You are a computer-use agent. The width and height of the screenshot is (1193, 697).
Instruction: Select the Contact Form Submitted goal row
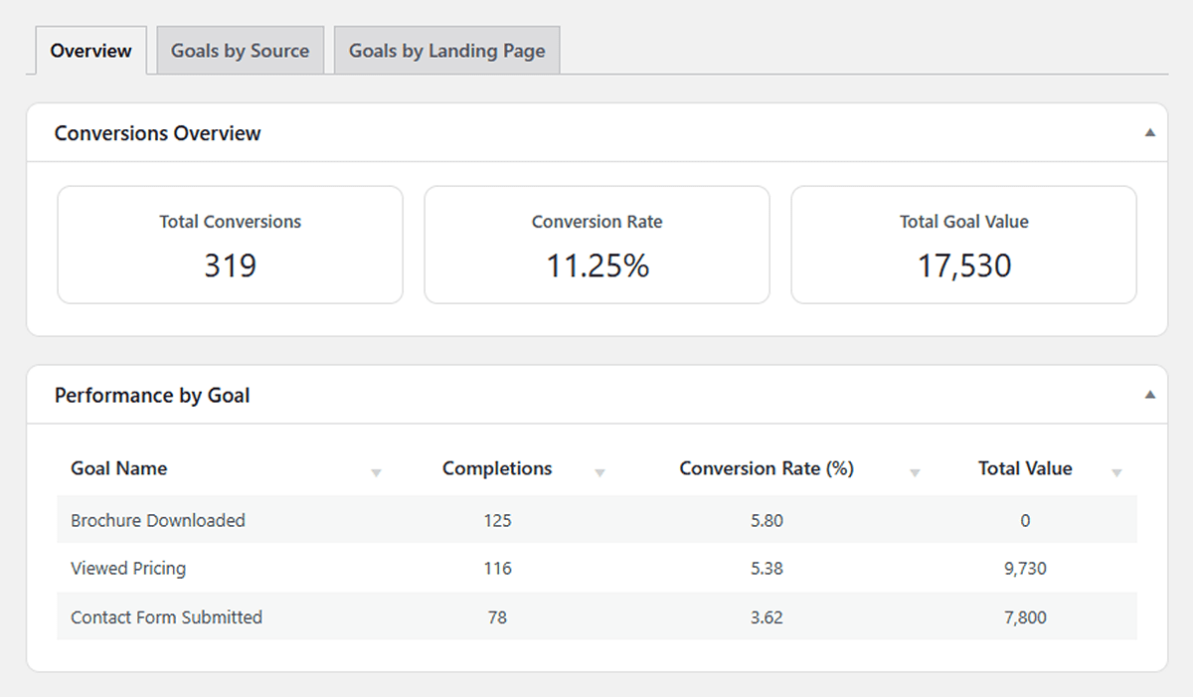click(x=596, y=617)
